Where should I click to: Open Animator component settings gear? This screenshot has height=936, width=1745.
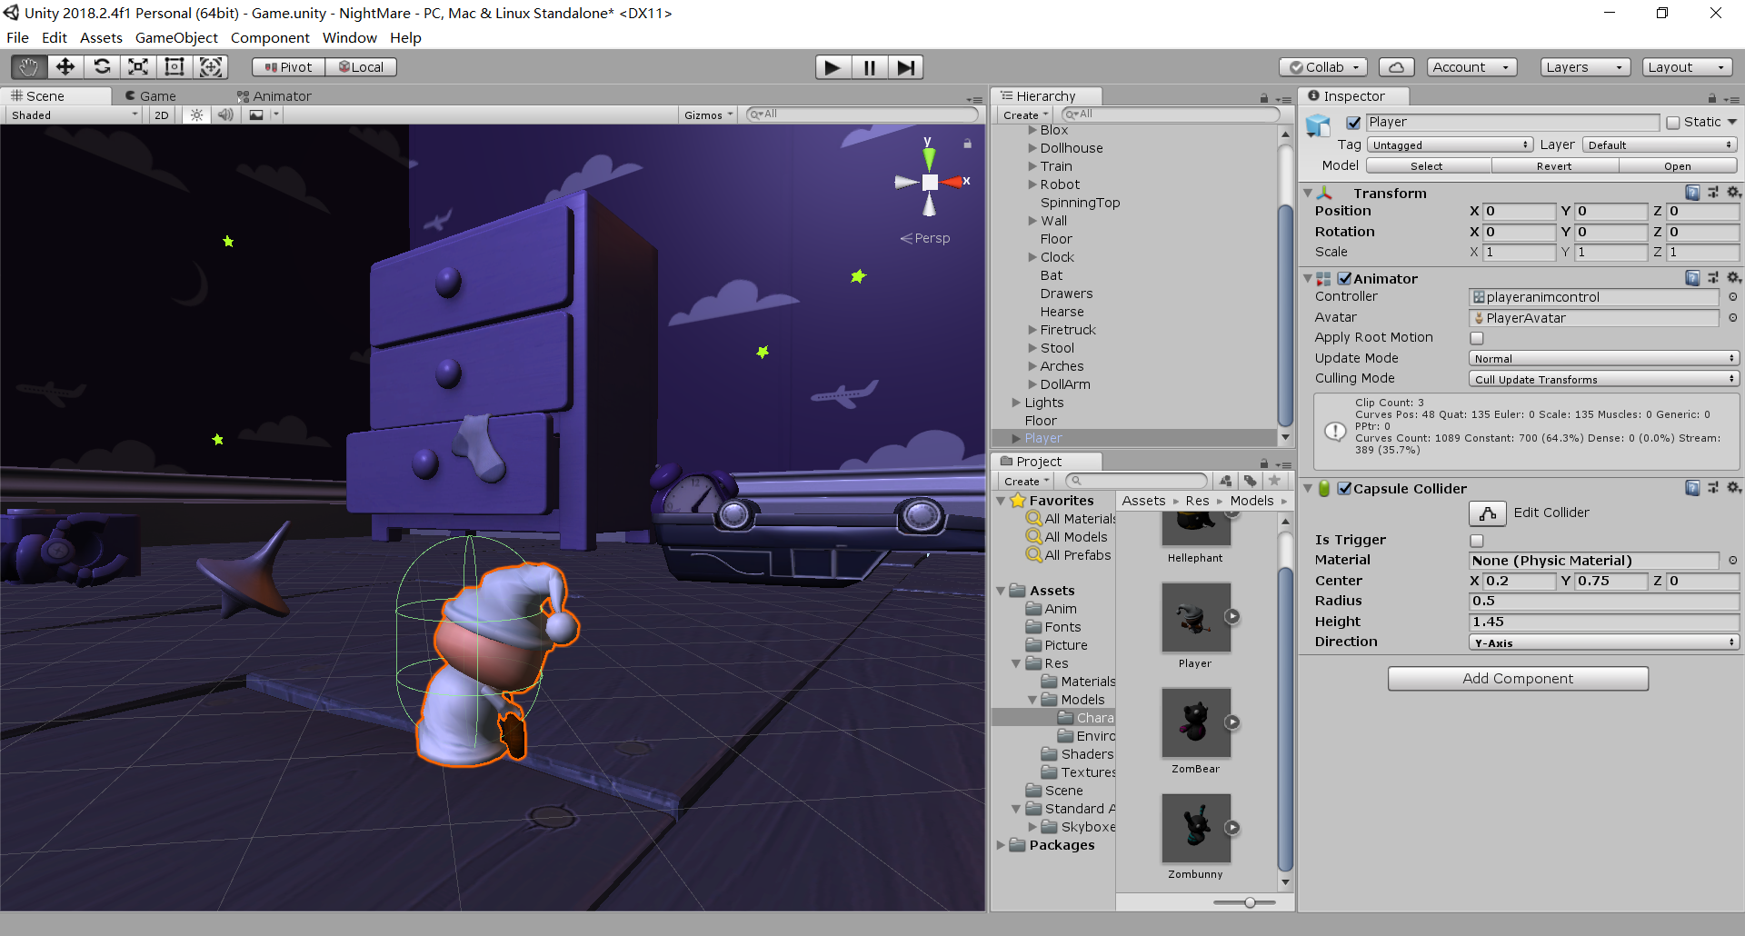click(x=1733, y=278)
